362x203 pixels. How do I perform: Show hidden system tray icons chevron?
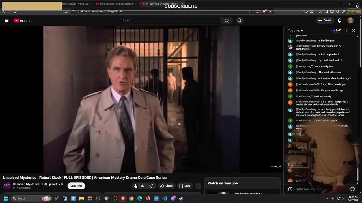pyautogui.click(x=327, y=198)
